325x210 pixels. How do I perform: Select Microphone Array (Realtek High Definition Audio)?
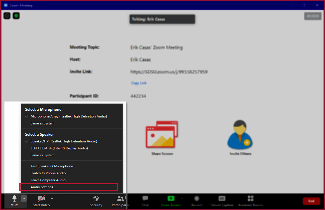(x=72, y=116)
